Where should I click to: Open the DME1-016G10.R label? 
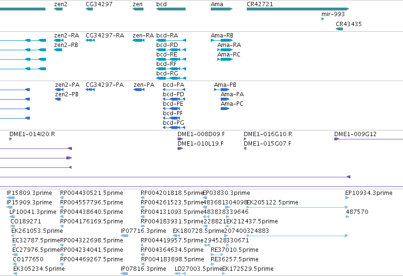pos(268,134)
